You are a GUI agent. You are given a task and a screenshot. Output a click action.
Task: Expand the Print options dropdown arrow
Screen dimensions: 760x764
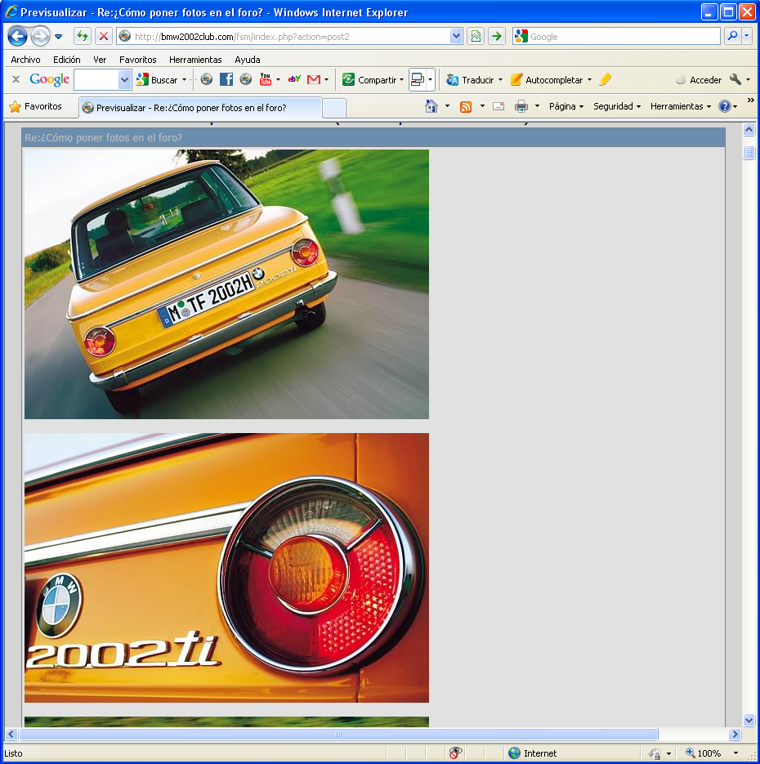(x=538, y=106)
